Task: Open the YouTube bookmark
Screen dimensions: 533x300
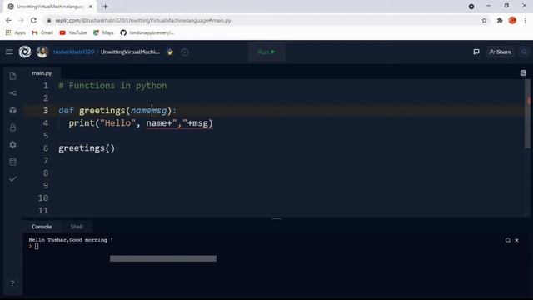Action: pos(73,32)
